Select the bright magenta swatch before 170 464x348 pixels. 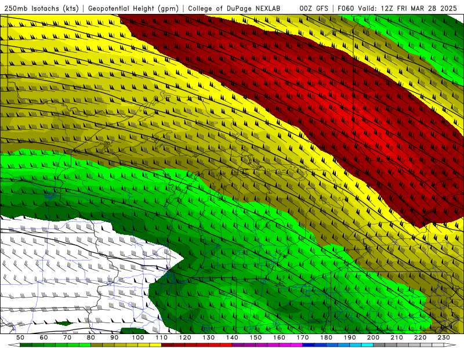click(297, 345)
